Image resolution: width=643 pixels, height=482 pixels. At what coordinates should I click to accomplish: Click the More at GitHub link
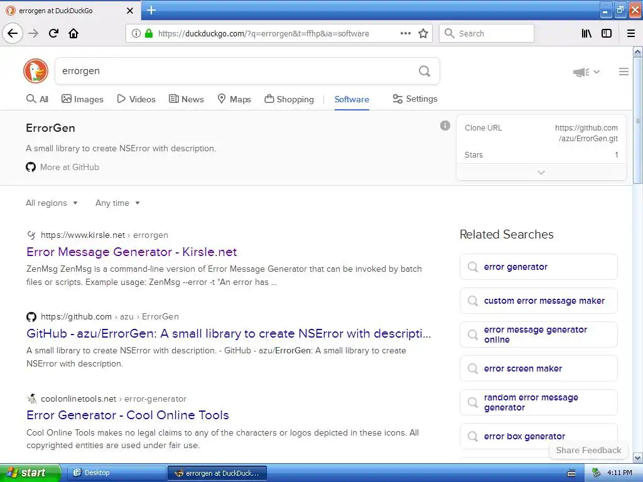(69, 167)
